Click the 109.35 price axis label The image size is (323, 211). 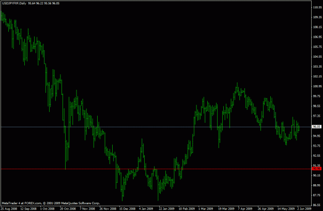(317, 17)
